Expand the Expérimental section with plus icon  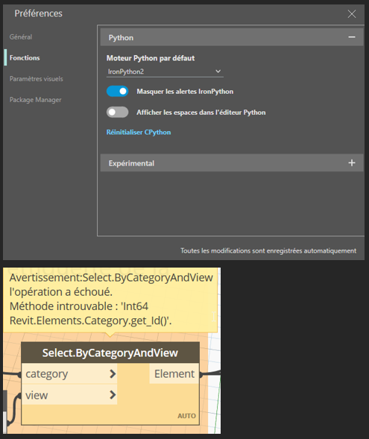pyautogui.click(x=352, y=162)
